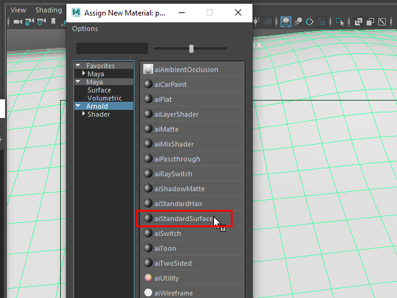397x298 pixels.
Task: Choose the aiAmbientOcclusion shader
Action: (186, 70)
